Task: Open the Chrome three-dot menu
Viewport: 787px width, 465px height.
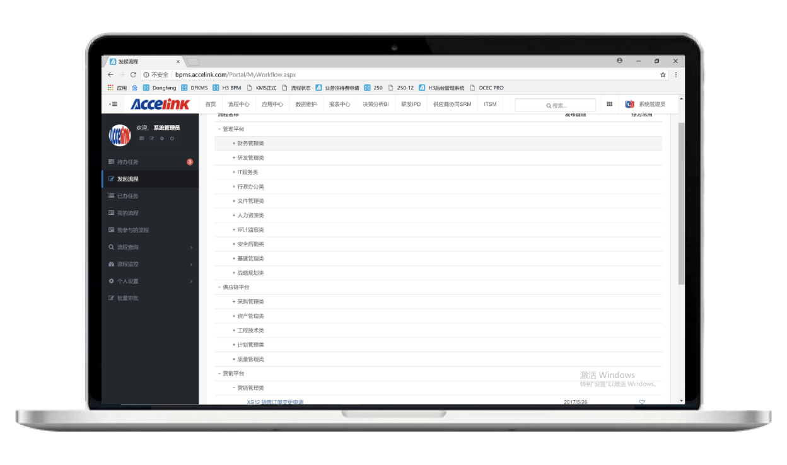Action: [x=676, y=74]
